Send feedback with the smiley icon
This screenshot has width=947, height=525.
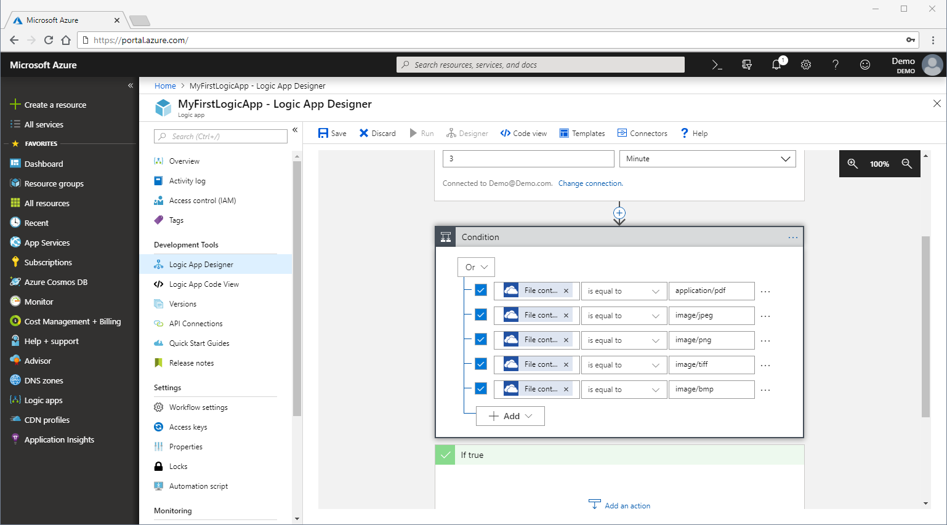865,65
